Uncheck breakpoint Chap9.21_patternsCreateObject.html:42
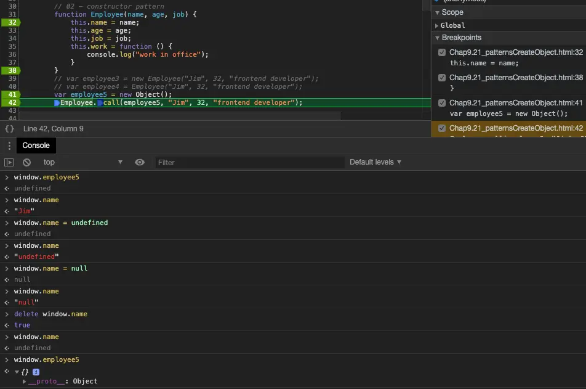Image resolution: width=586 pixels, height=389 pixels. click(x=442, y=128)
